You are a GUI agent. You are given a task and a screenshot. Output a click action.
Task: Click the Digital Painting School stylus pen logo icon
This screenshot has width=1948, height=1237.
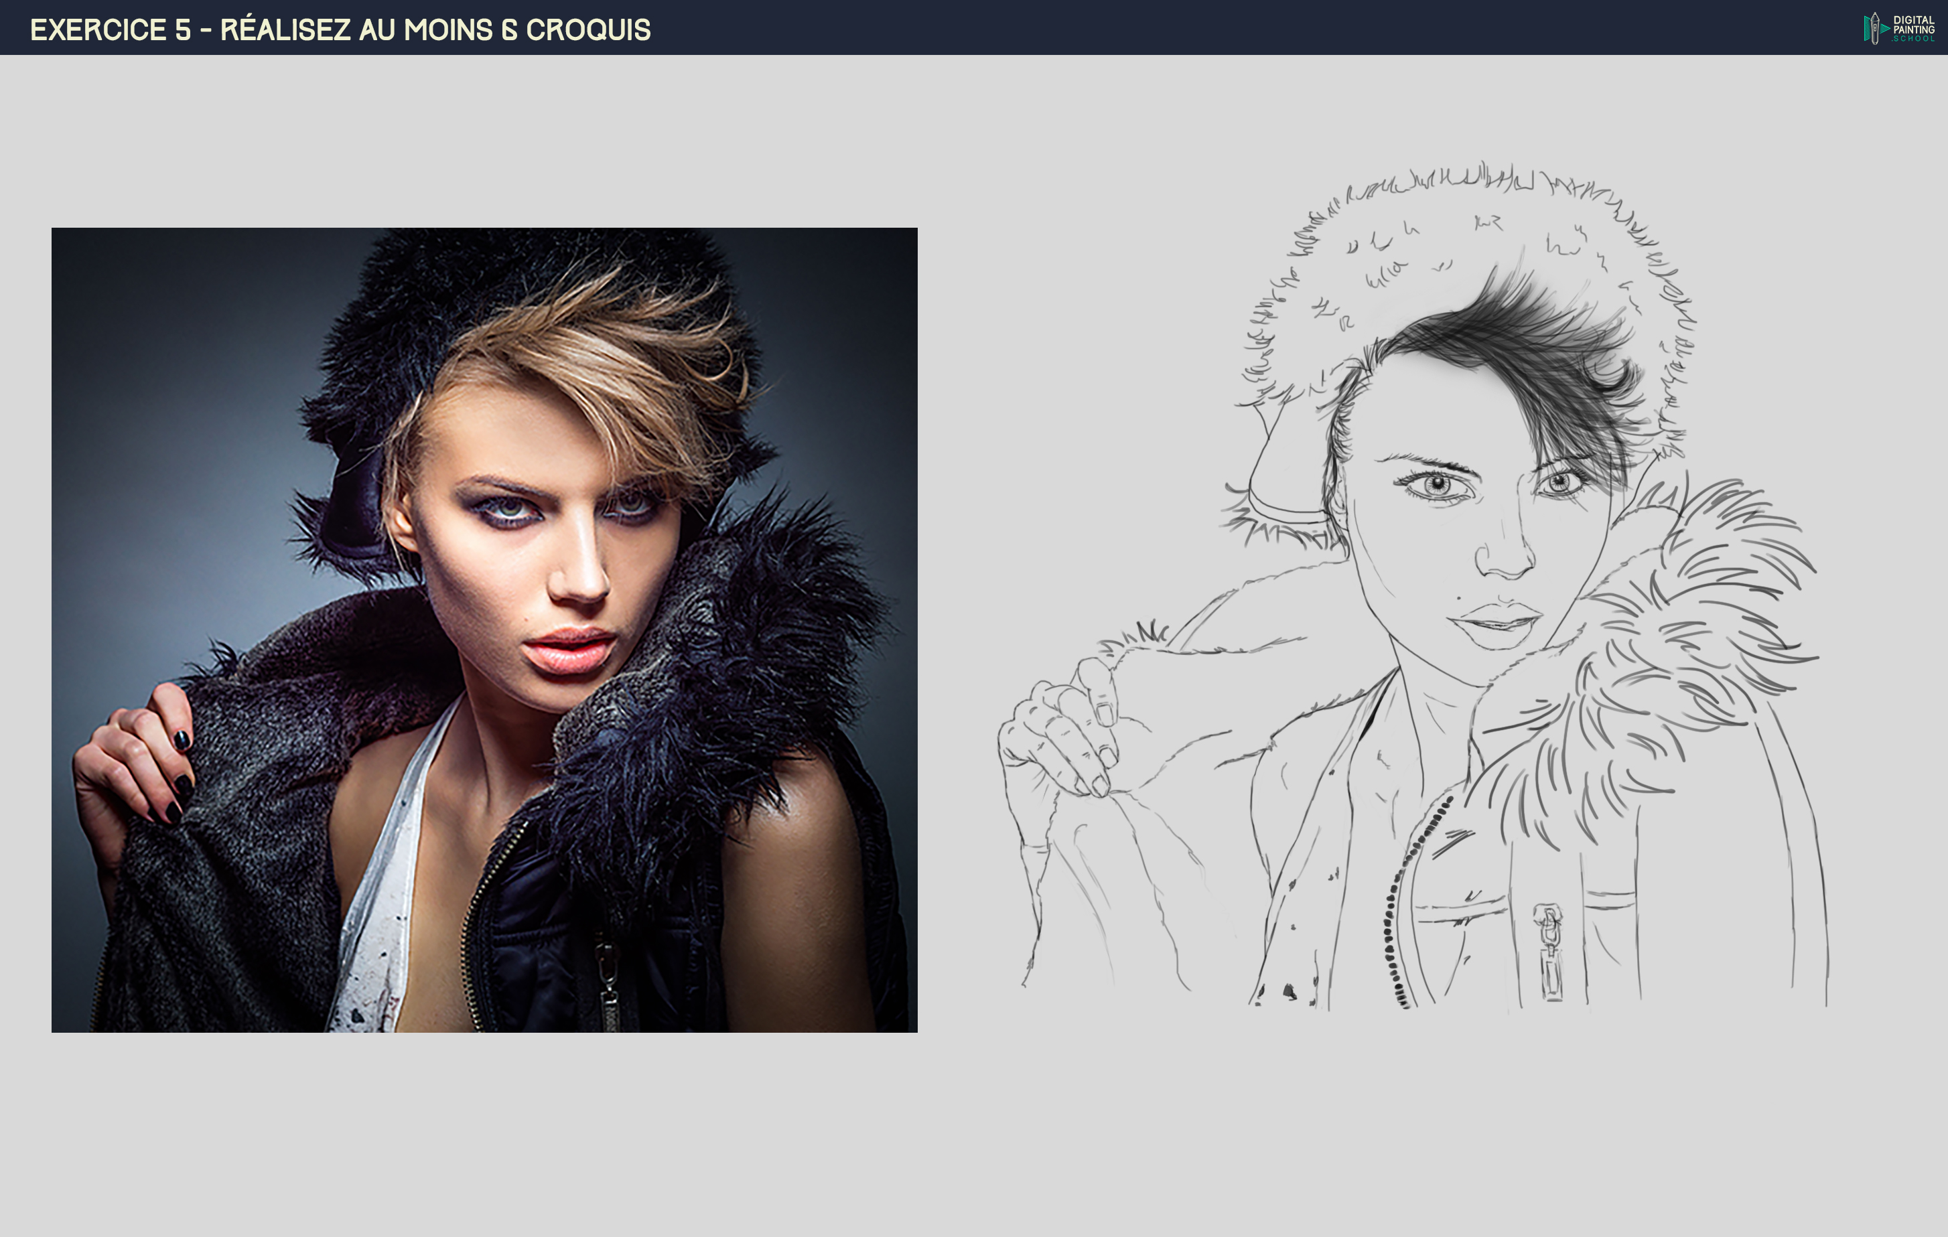tap(1875, 28)
